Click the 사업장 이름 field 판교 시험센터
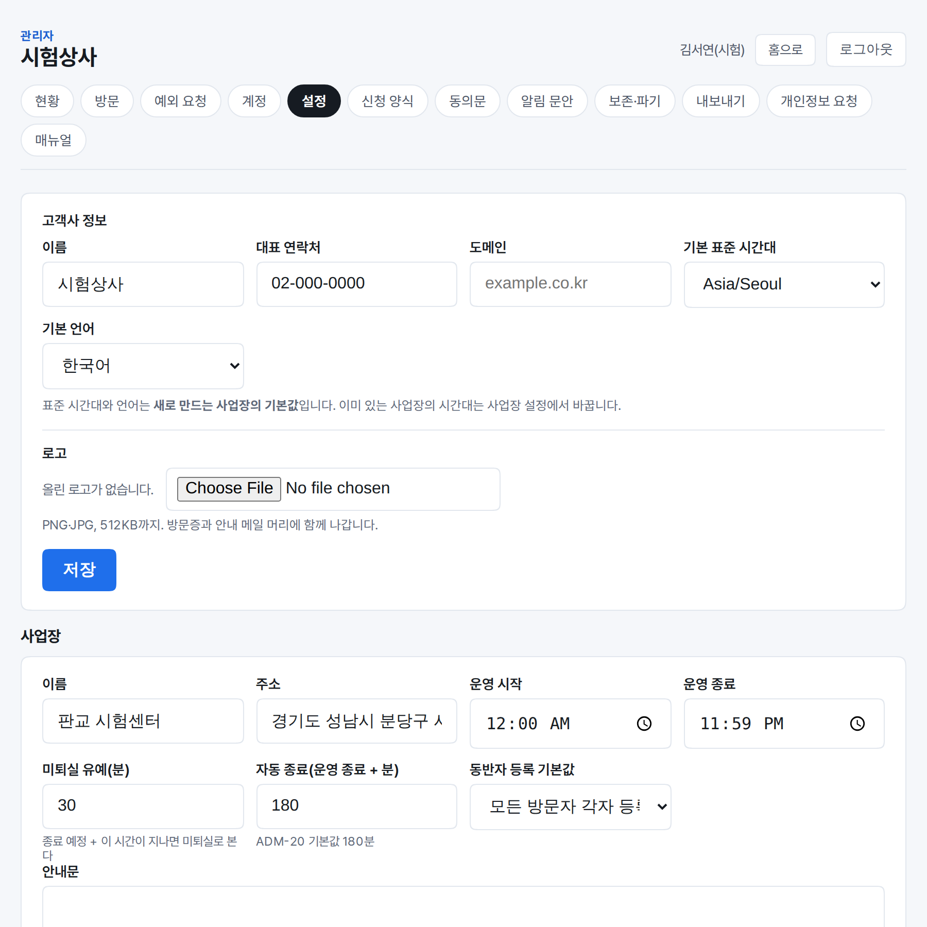Screen dimensions: 927x927 click(143, 721)
